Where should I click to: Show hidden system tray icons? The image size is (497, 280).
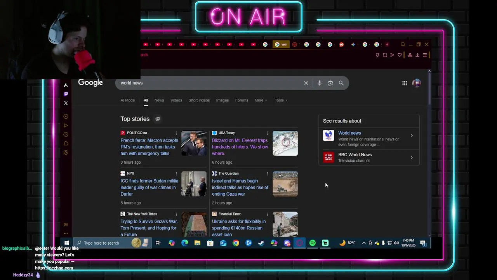pyautogui.click(x=363, y=243)
